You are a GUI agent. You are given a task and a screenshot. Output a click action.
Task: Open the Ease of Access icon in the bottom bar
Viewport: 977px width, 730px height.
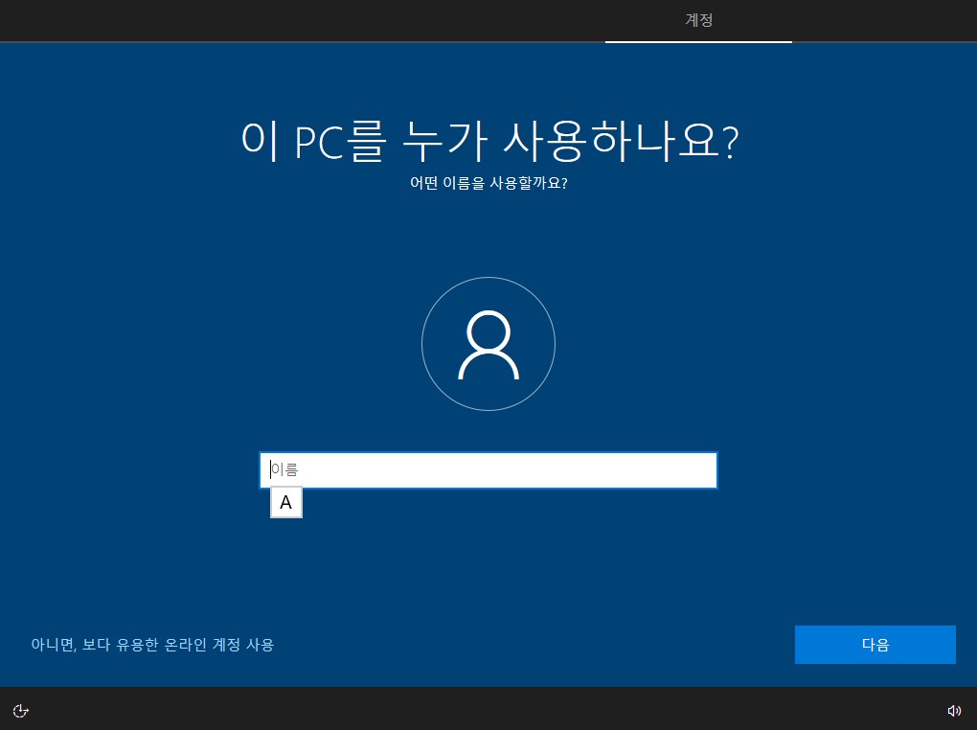click(x=20, y=711)
